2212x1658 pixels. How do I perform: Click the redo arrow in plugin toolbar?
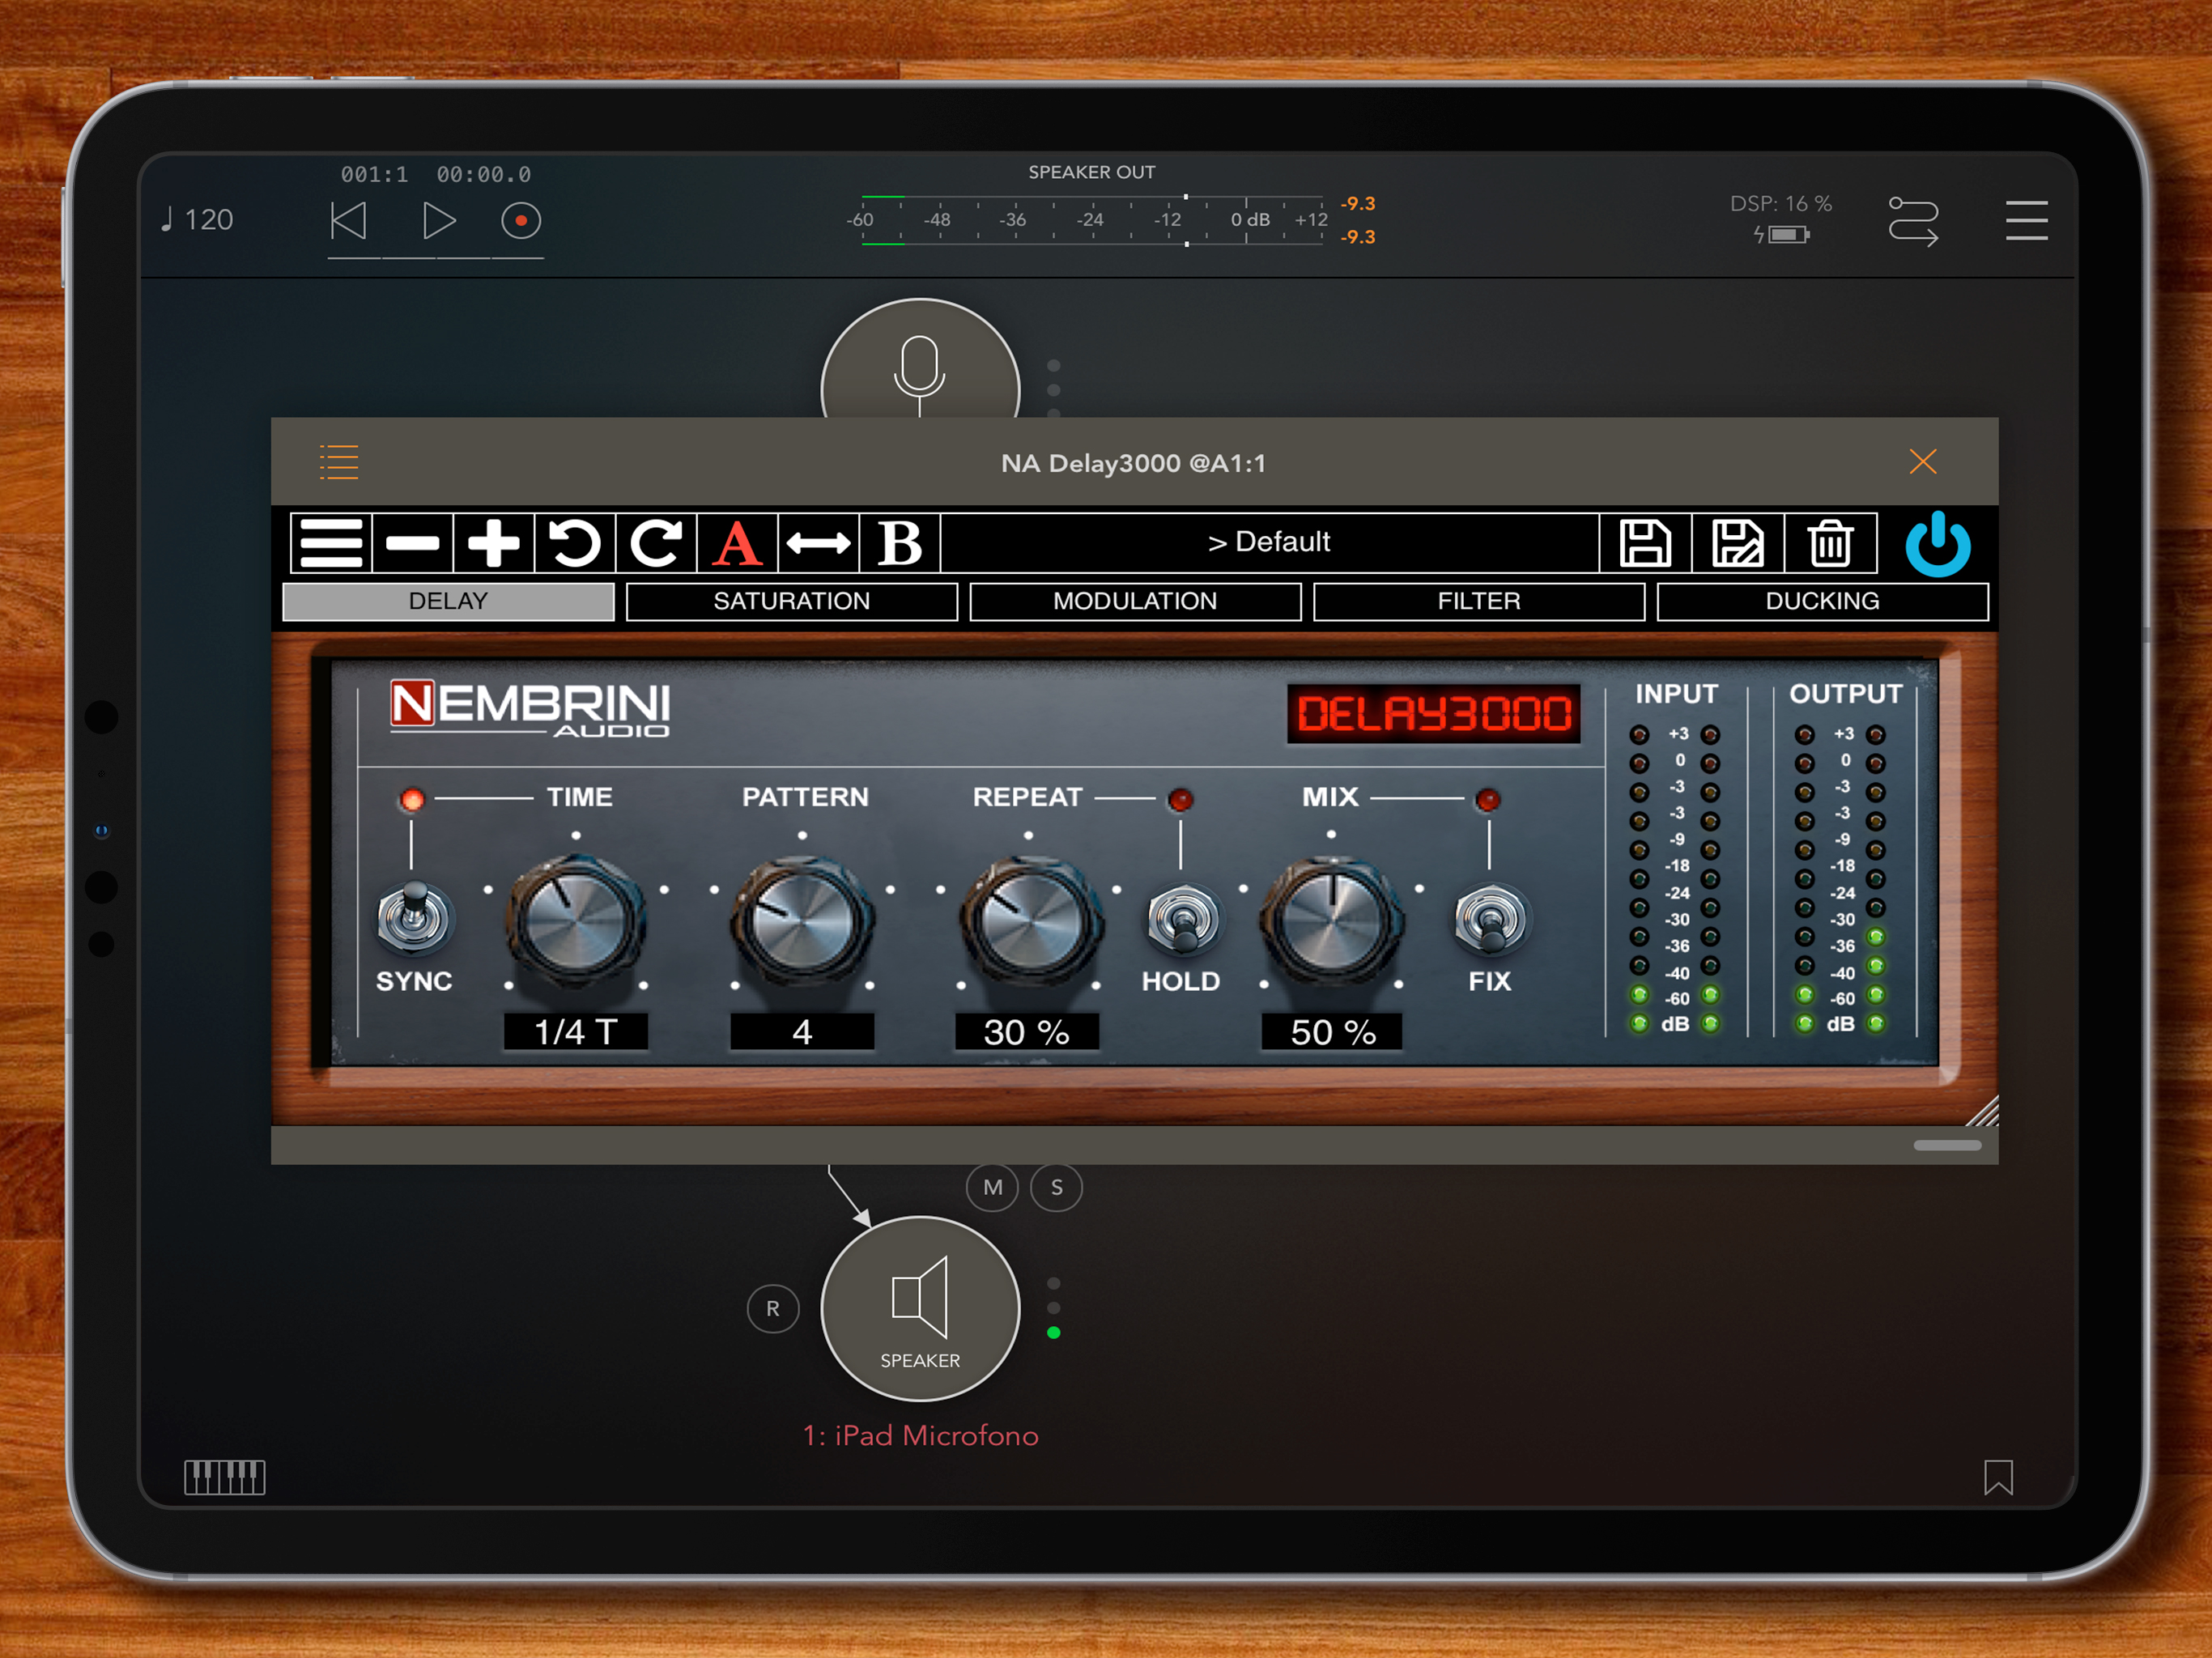(655, 543)
